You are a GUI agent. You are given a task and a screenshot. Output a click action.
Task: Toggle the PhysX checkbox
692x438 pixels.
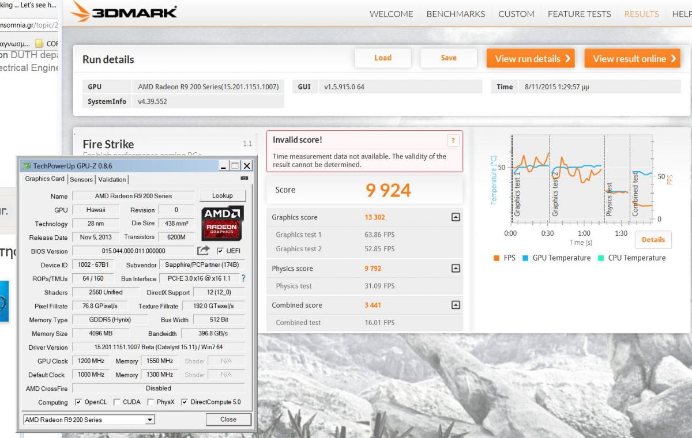pos(151,402)
